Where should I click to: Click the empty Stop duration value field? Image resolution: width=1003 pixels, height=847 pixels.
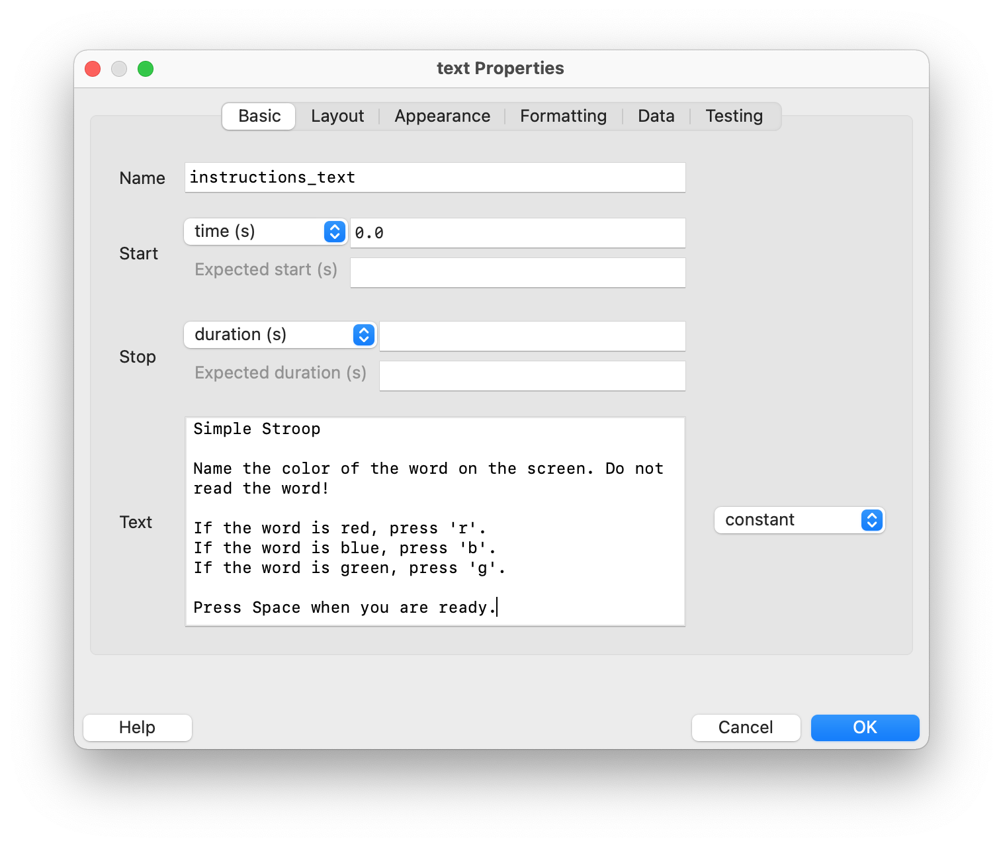532,336
